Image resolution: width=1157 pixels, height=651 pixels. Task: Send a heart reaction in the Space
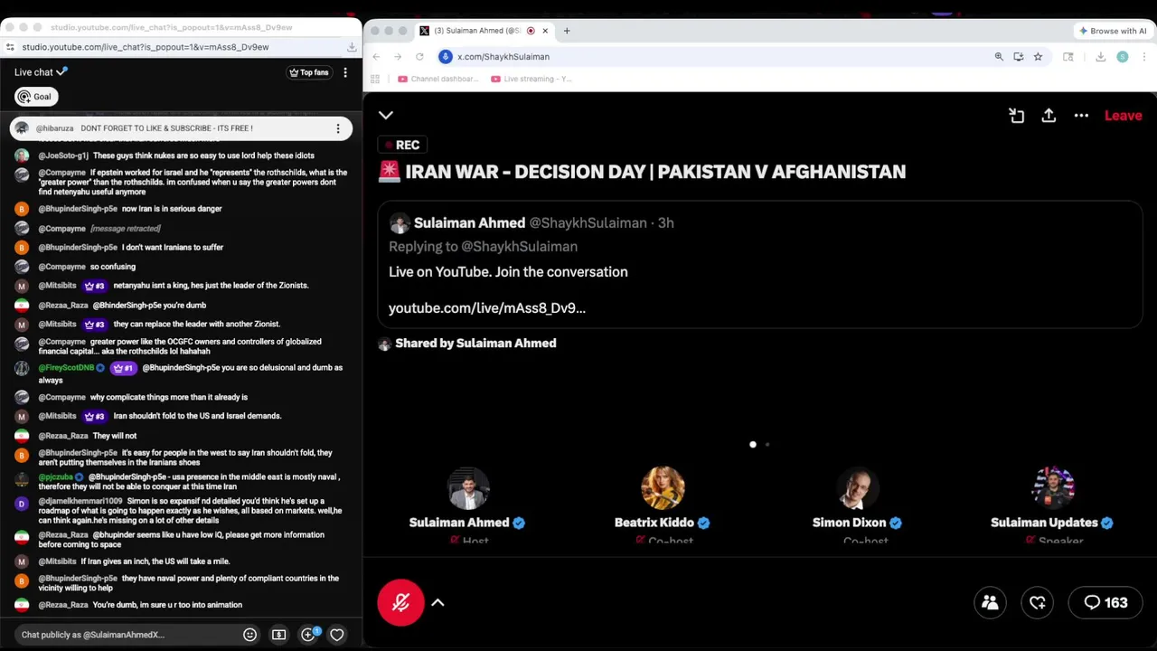(1038, 602)
